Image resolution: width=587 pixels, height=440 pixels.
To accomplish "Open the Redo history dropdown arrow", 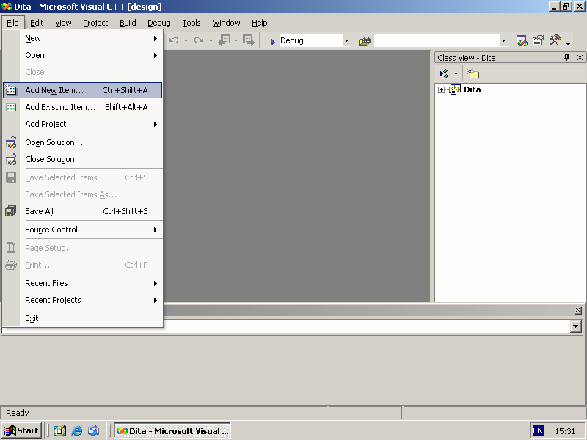I will tap(211, 41).
